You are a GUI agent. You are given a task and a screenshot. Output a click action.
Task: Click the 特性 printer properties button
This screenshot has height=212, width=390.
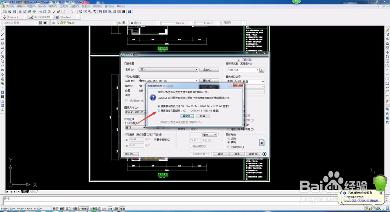click(209, 81)
